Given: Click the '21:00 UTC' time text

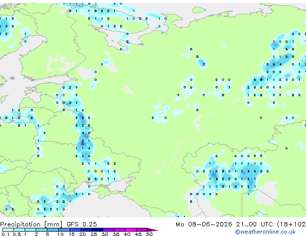Looking at the screenshot, I should click(254, 224).
